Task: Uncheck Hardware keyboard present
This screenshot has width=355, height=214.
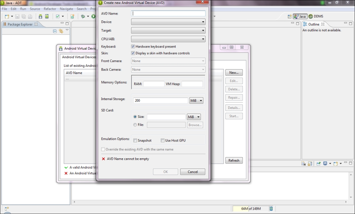Action: click(133, 46)
